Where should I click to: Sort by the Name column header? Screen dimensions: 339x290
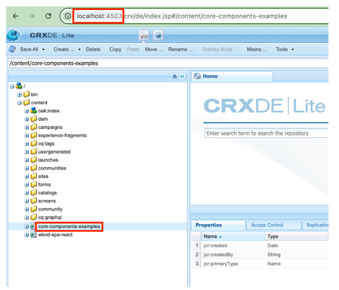233,236
